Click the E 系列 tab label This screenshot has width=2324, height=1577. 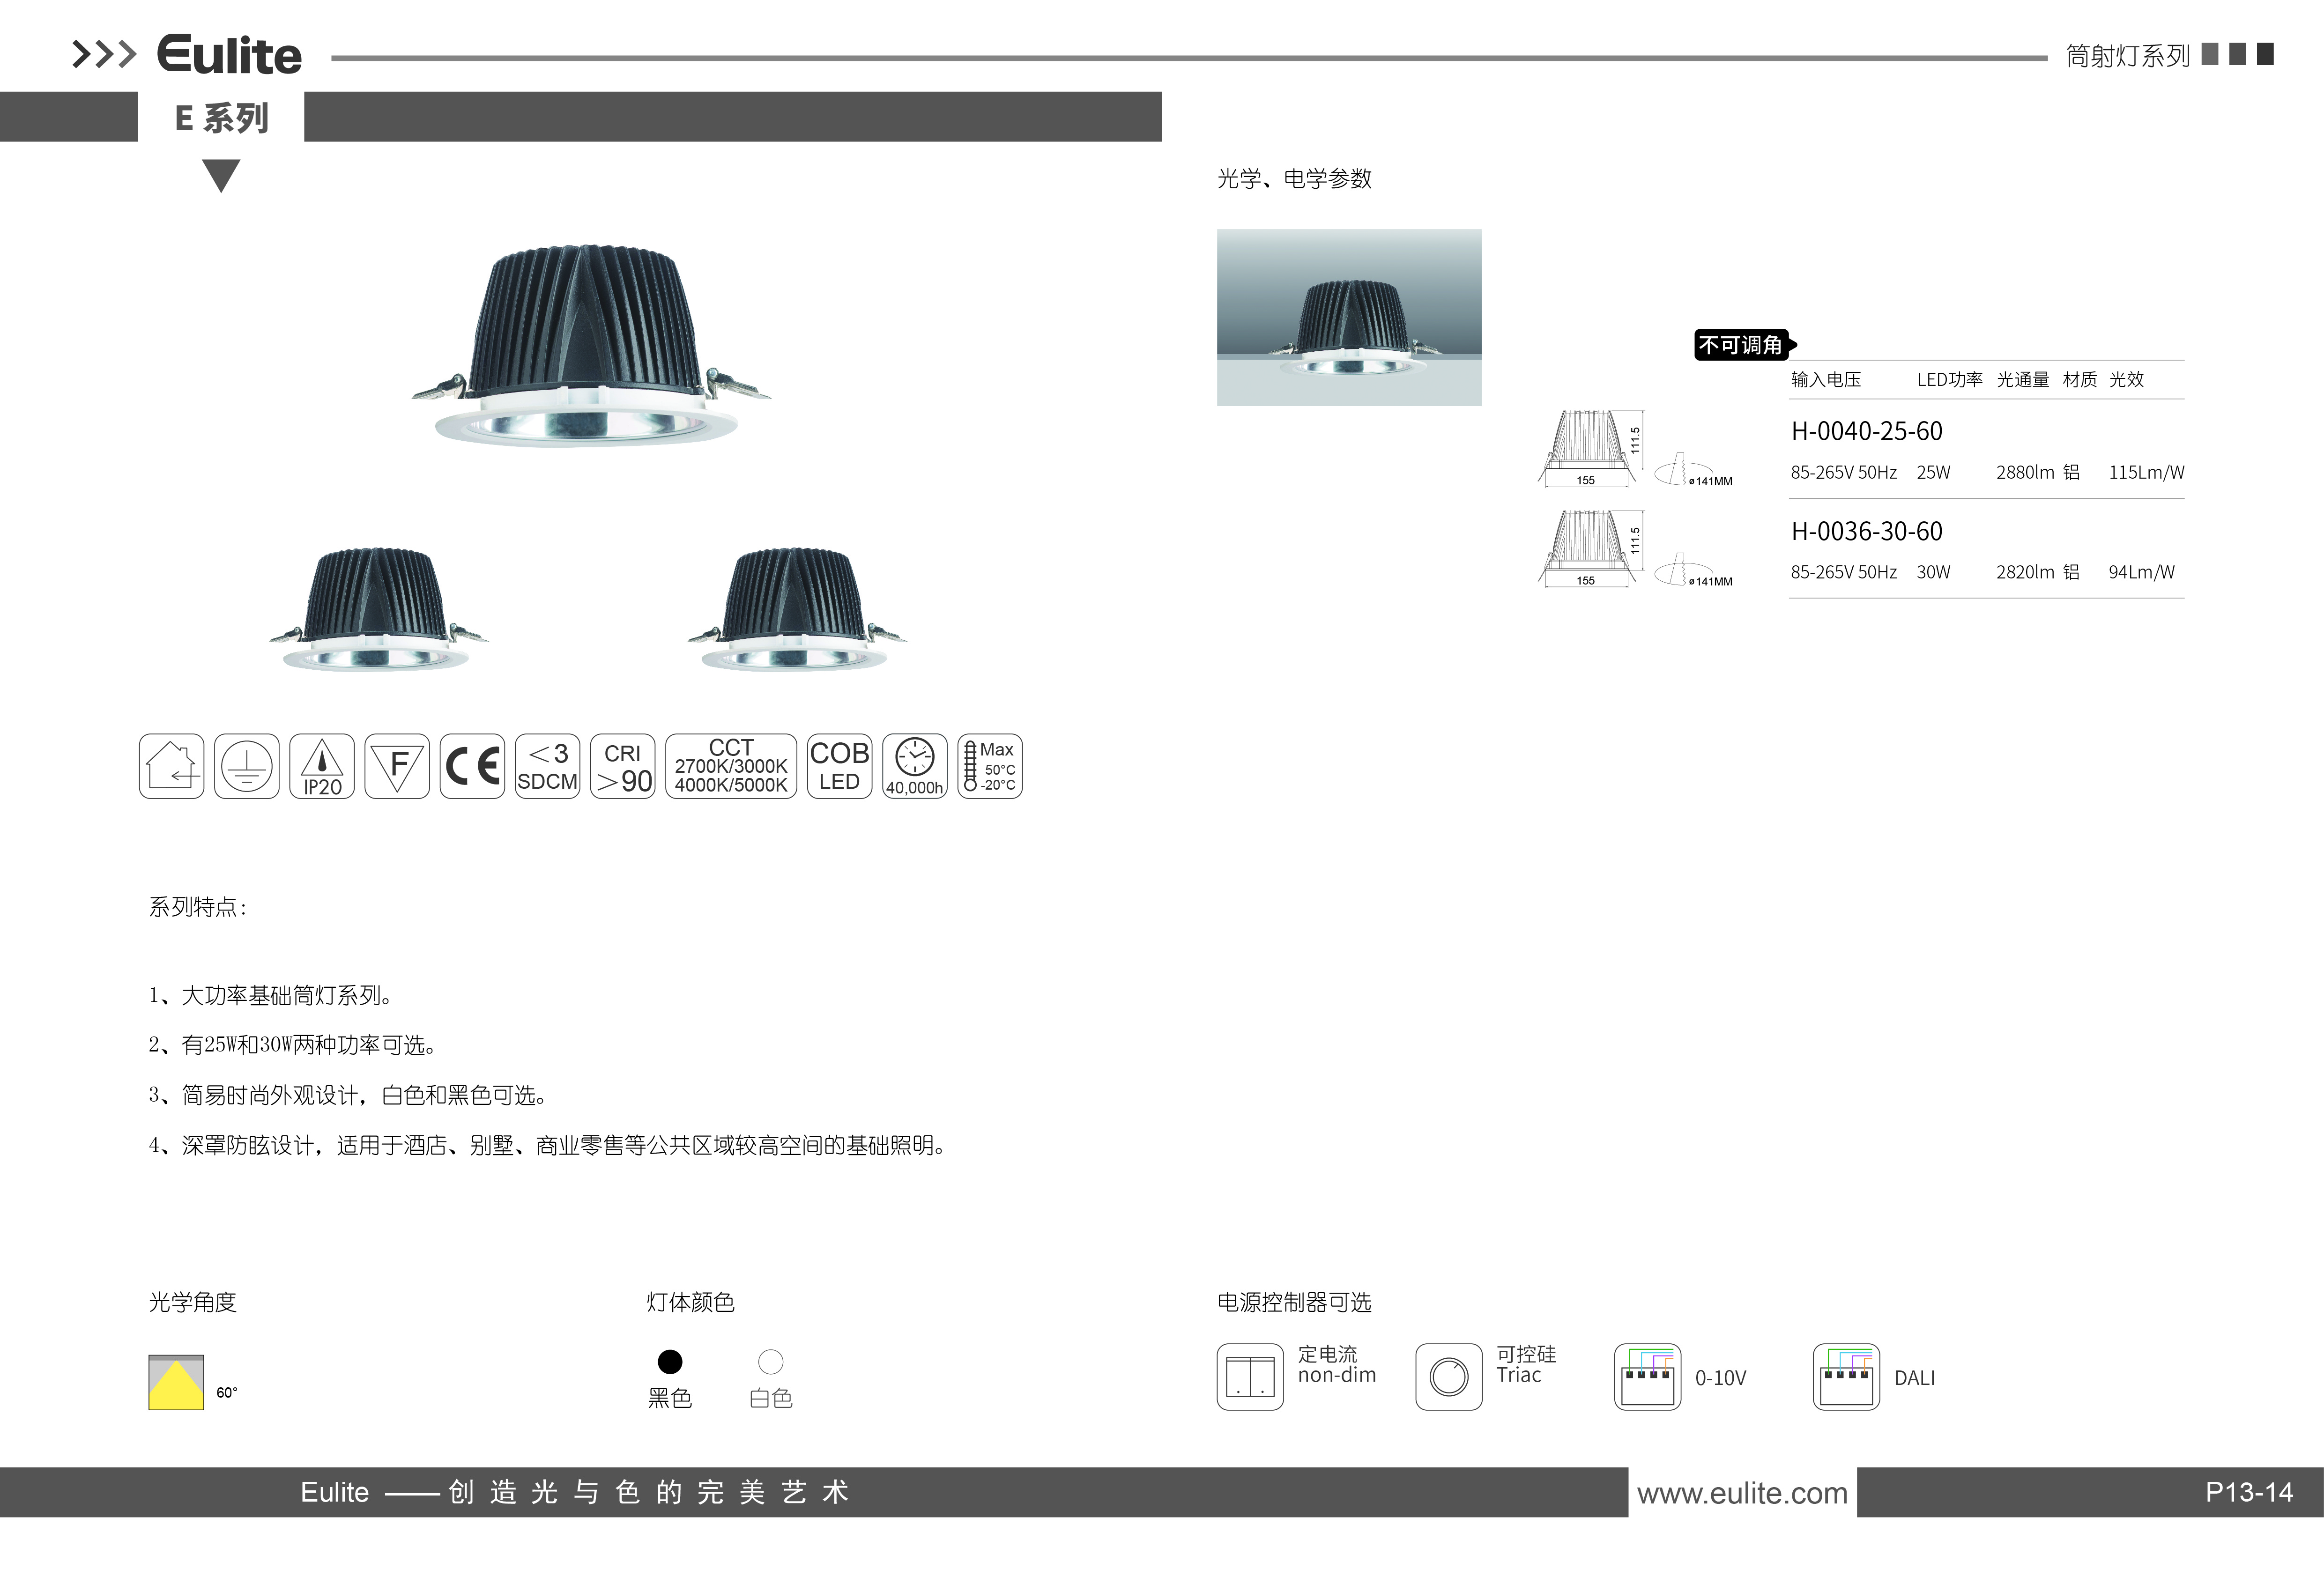pyautogui.click(x=221, y=118)
